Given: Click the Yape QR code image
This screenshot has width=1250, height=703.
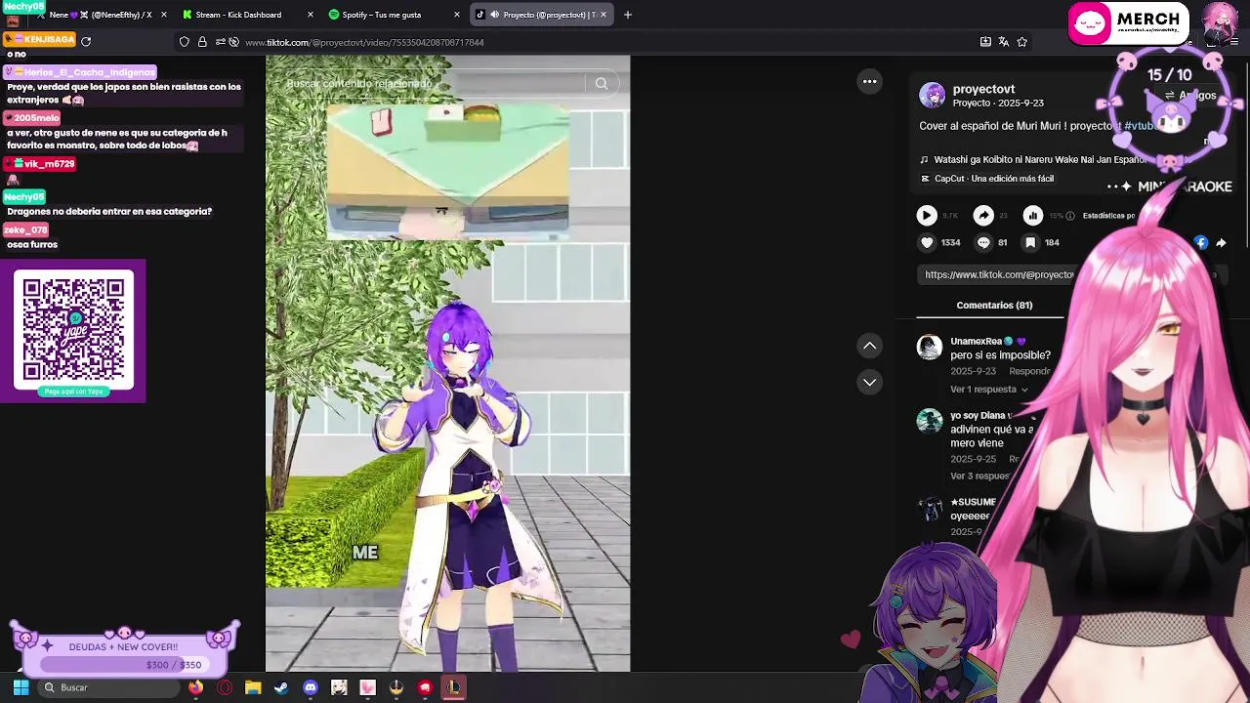Looking at the screenshot, I should coord(73,330).
